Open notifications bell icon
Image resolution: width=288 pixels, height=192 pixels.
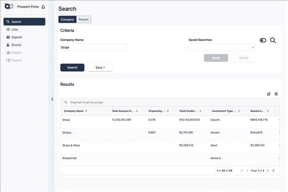[x=43, y=7]
